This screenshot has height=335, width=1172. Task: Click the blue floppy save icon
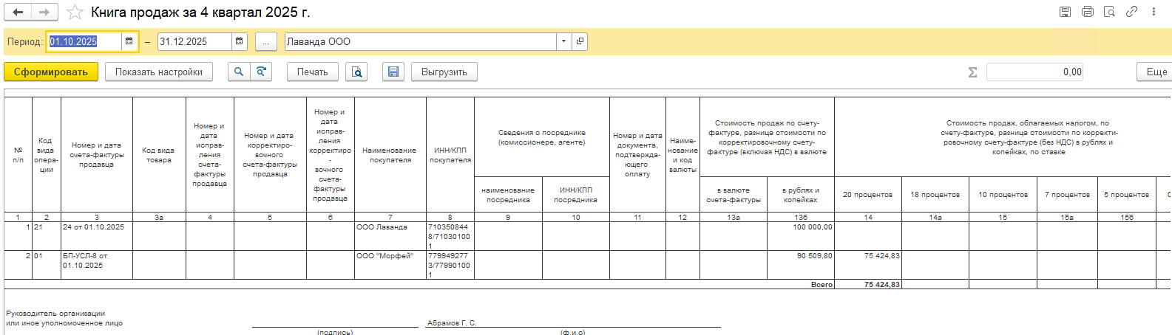click(x=393, y=72)
